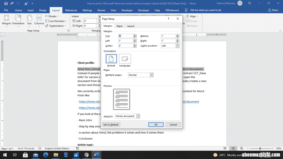Open the PDFelement ribbon tab

[x=172, y=10]
